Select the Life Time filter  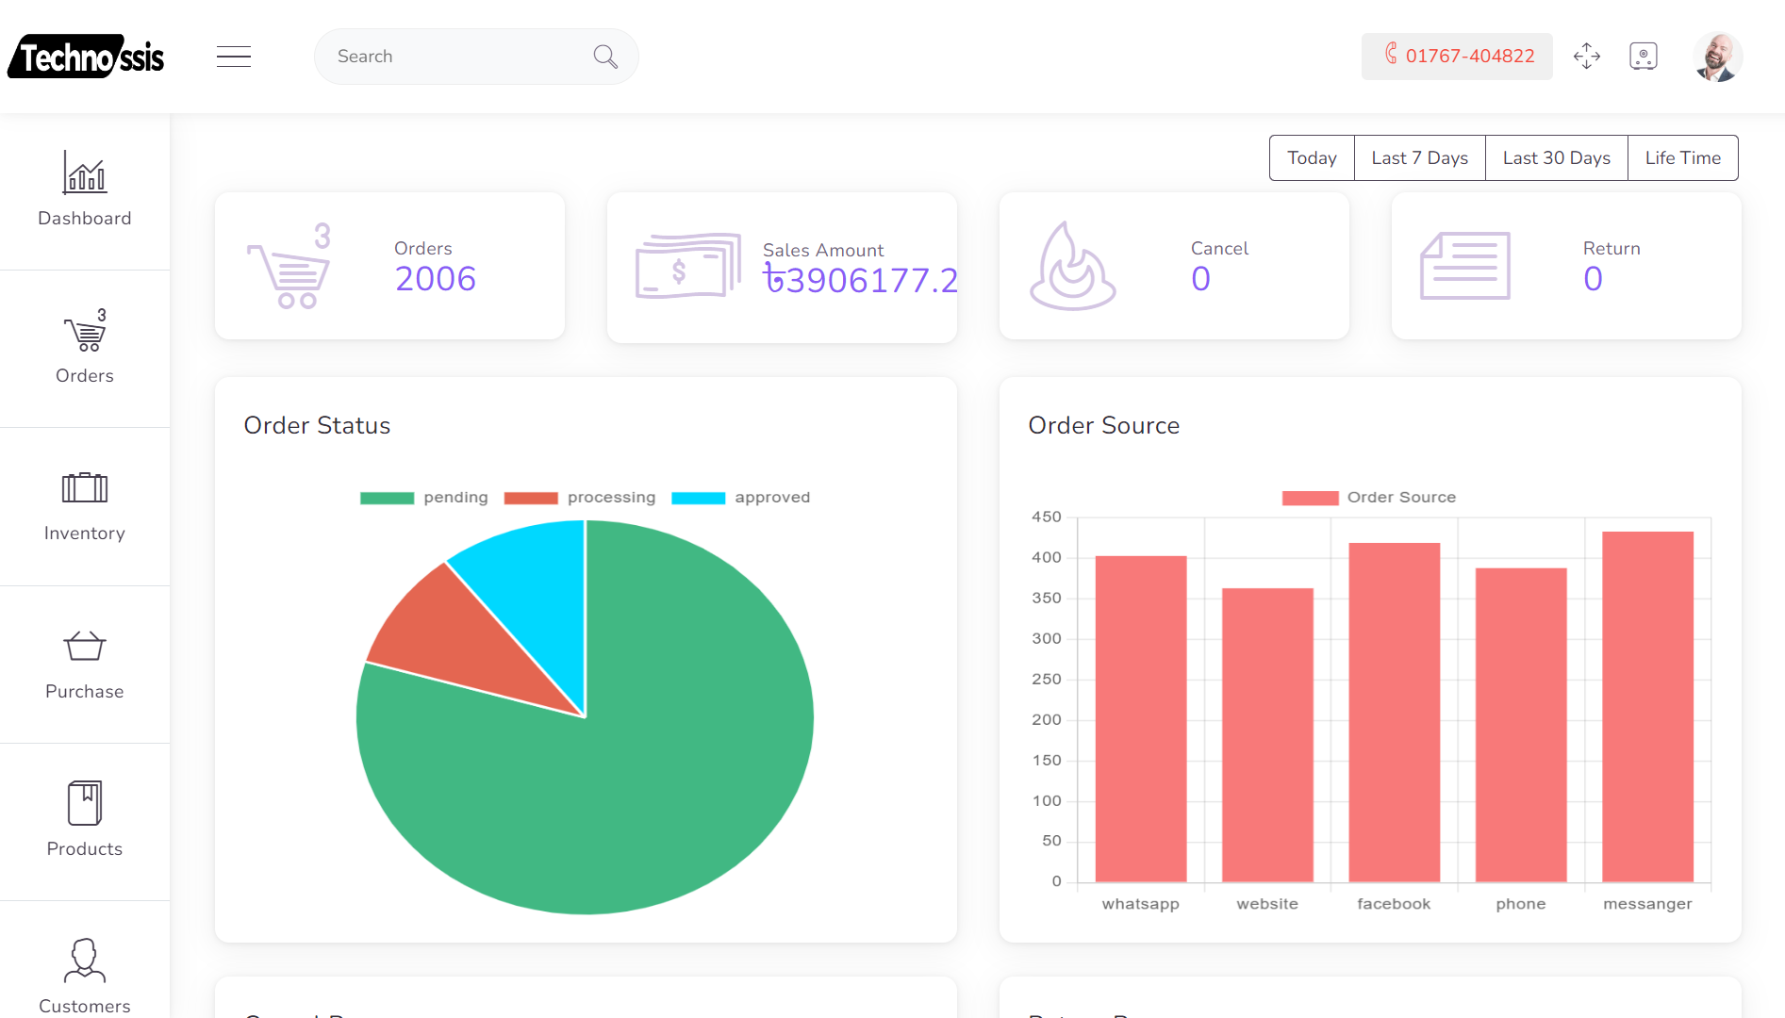pos(1683,157)
